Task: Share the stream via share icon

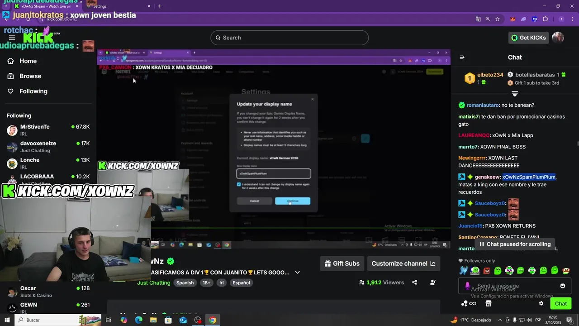Action: 415,283
